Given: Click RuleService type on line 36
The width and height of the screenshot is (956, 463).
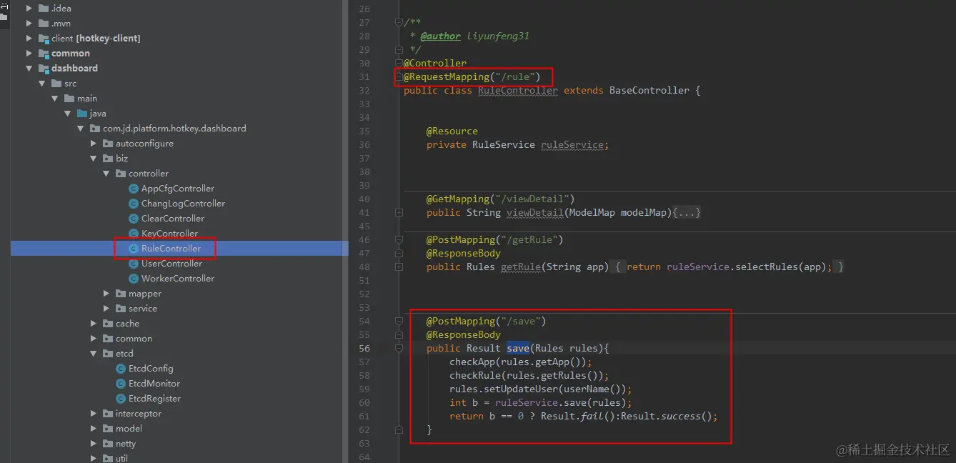Looking at the screenshot, I should (x=504, y=145).
